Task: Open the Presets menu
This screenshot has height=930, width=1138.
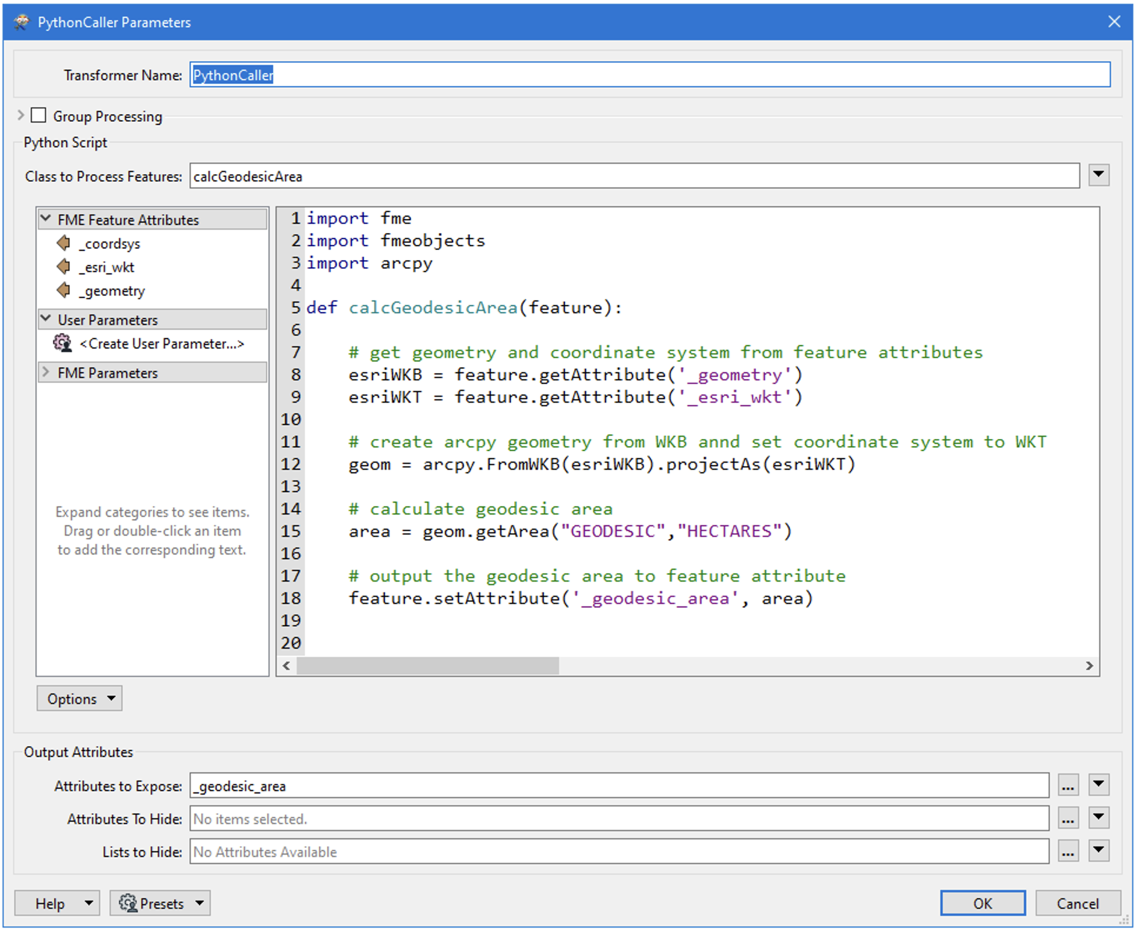Action: tap(160, 904)
